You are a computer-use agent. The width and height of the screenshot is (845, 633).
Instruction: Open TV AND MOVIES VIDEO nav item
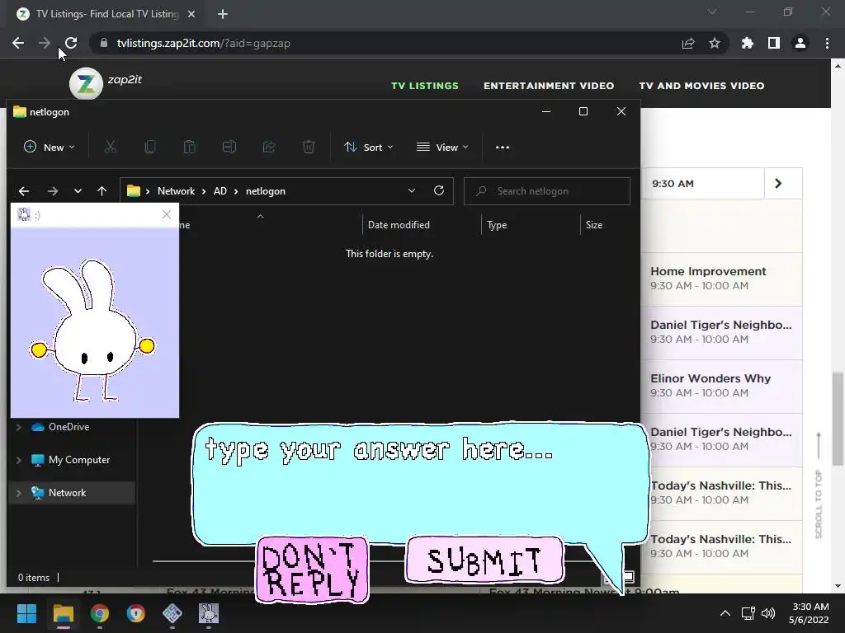pyautogui.click(x=701, y=86)
